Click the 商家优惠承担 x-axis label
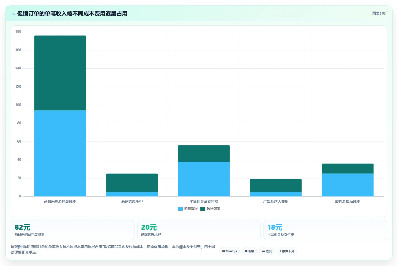The width and height of the screenshot is (398, 266). coord(132,202)
